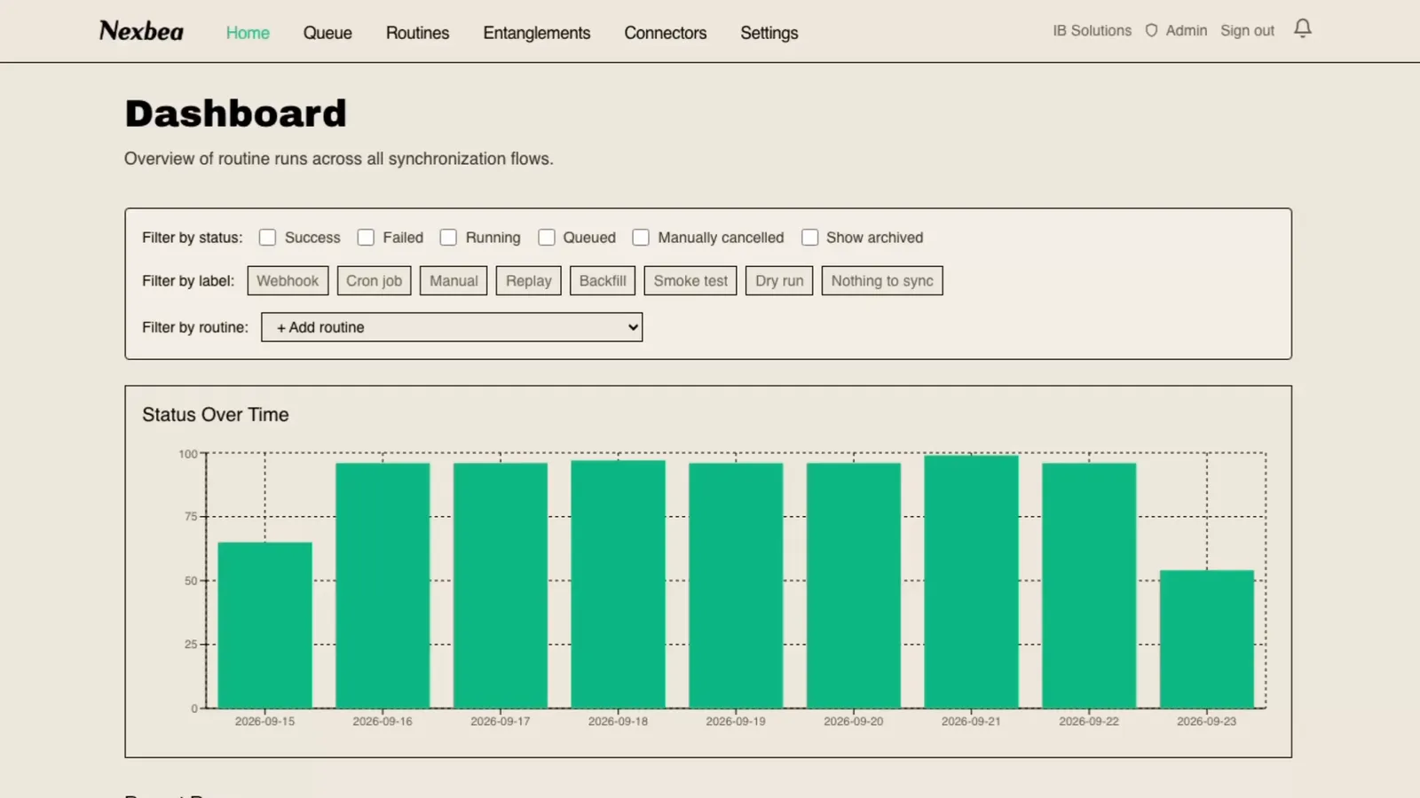Choose the Replay label filter
Viewport: 1420px width, 798px height.
(x=529, y=281)
